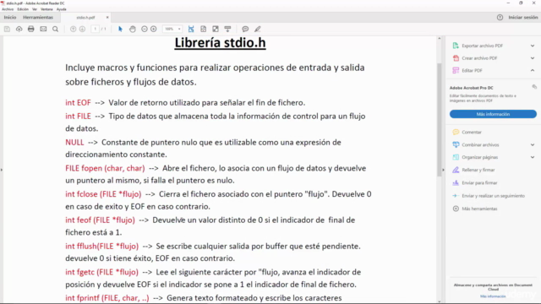Viewport: 541px width, 304px height.
Task: Open Combinar archivos tool
Action: tap(480, 145)
